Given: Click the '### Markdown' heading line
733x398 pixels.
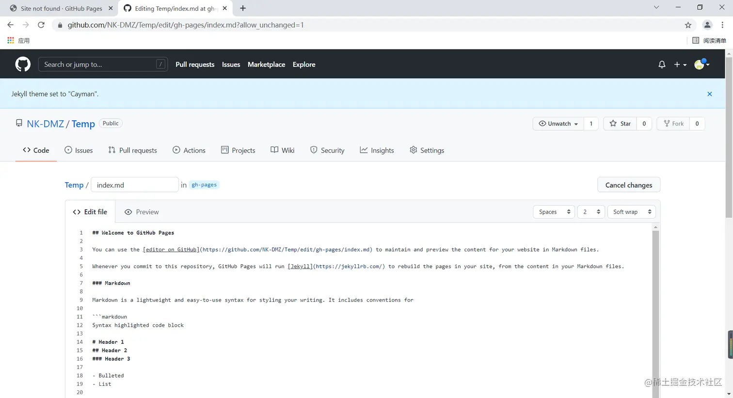Looking at the screenshot, I should tap(111, 283).
